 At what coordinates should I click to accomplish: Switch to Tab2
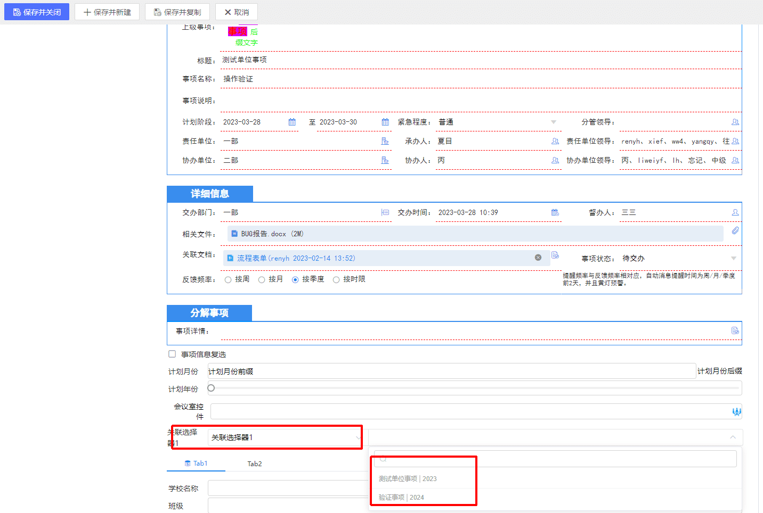[255, 464]
